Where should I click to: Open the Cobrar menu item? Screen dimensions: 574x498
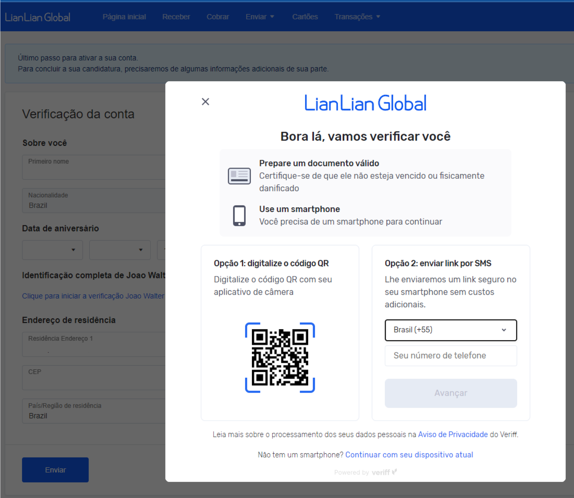click(218, 17)
